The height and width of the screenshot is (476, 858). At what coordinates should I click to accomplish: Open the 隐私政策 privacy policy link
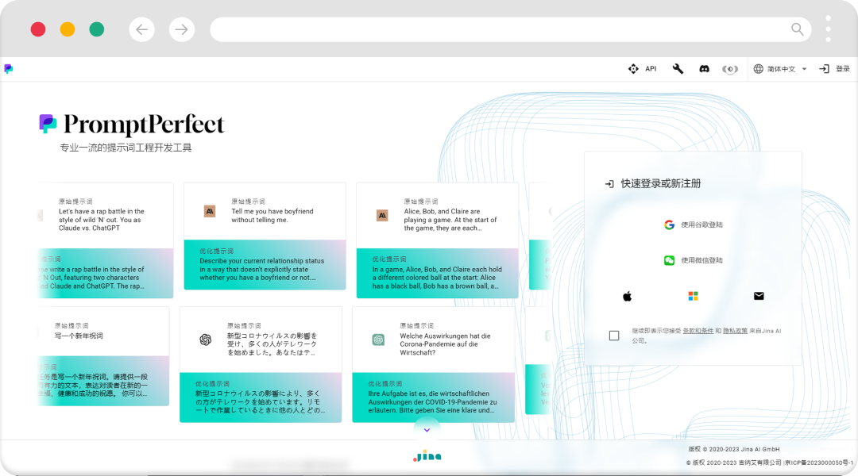pos(735,331)
